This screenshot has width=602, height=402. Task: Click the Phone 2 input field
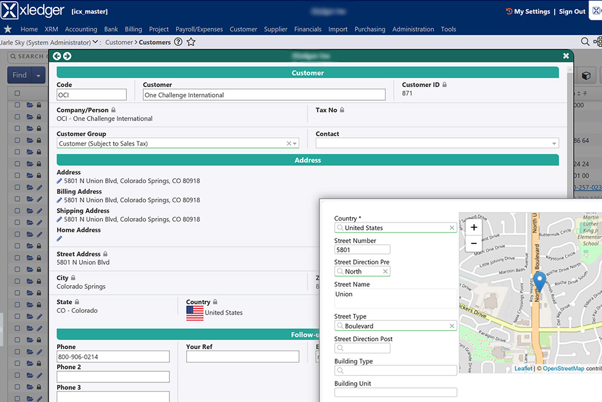[113, 377]
